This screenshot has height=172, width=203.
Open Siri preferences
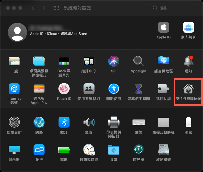[114, 61]
